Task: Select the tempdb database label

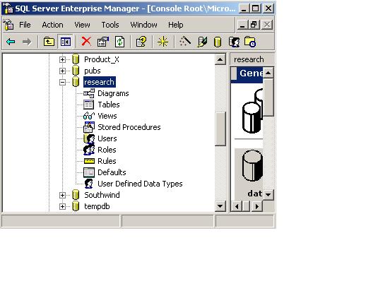Action: (x=97, y=206)
